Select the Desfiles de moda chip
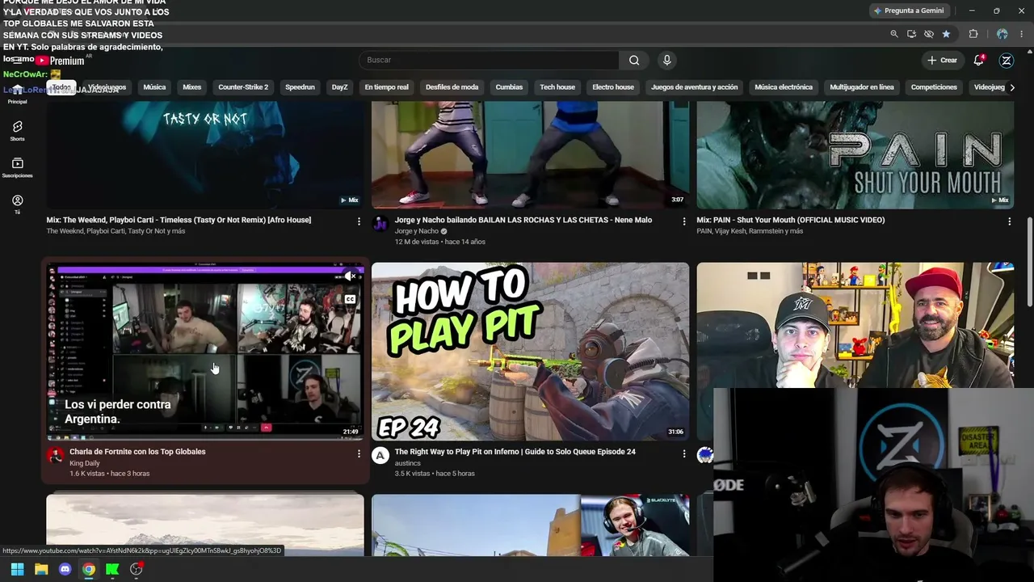 tap(452, 87)
